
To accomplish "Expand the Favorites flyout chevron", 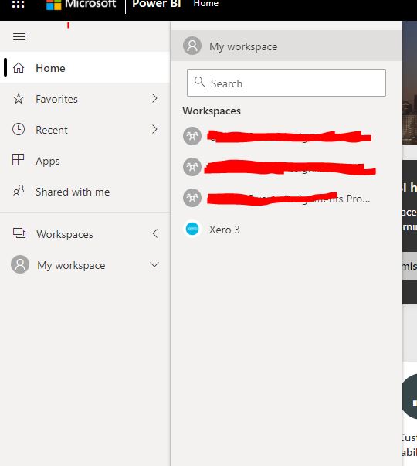I will click(x=154, y=98).
